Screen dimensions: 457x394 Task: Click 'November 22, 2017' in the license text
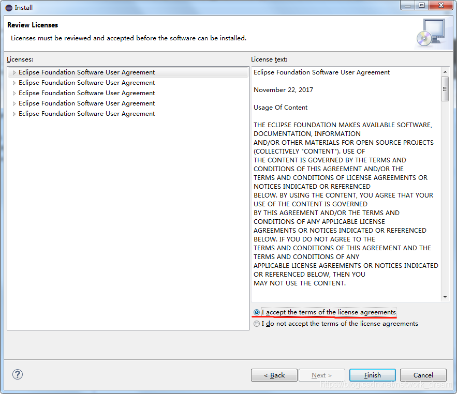click(283, 90)
